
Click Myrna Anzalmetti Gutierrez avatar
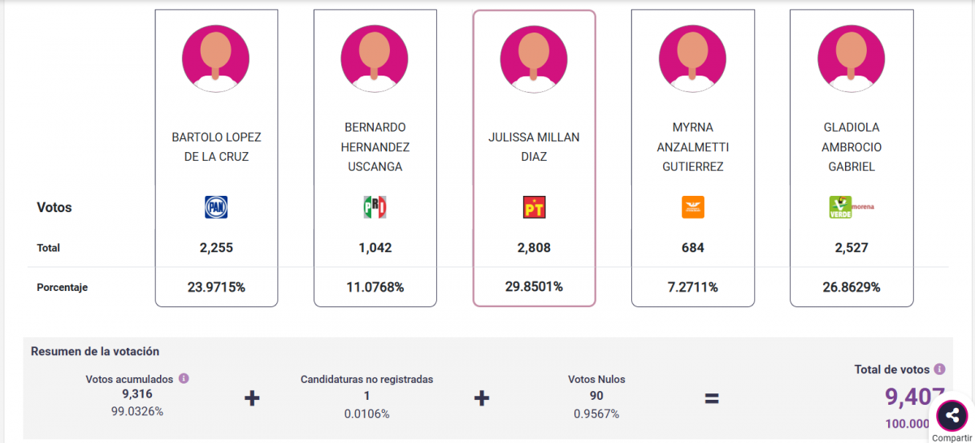[x=692, y=58]
